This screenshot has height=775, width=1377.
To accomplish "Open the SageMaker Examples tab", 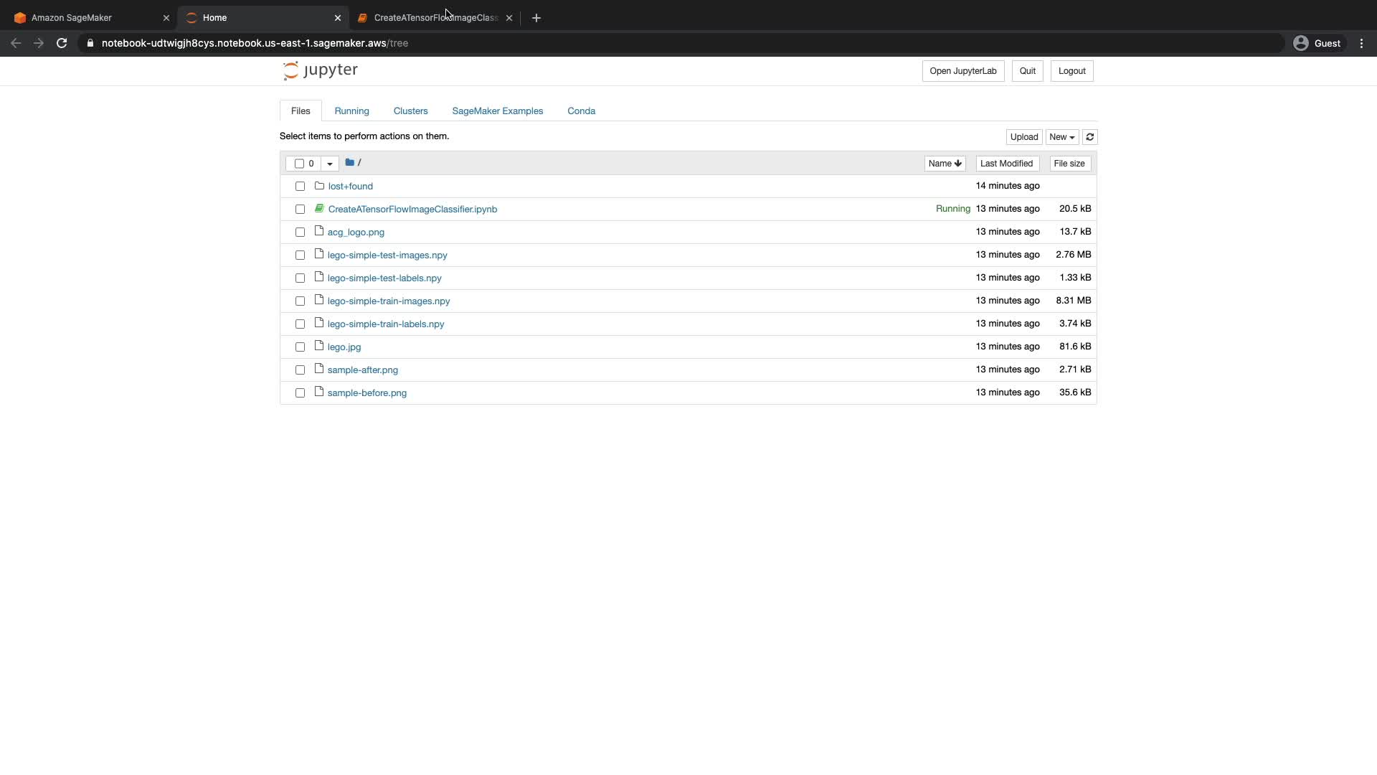I will point(497,111).
